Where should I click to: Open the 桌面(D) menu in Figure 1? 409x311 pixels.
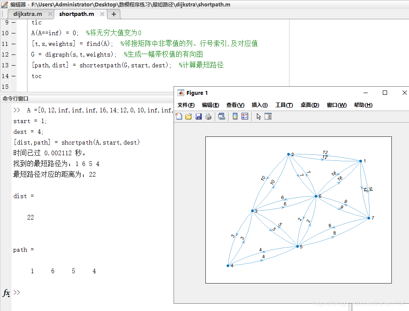(310, 105)
